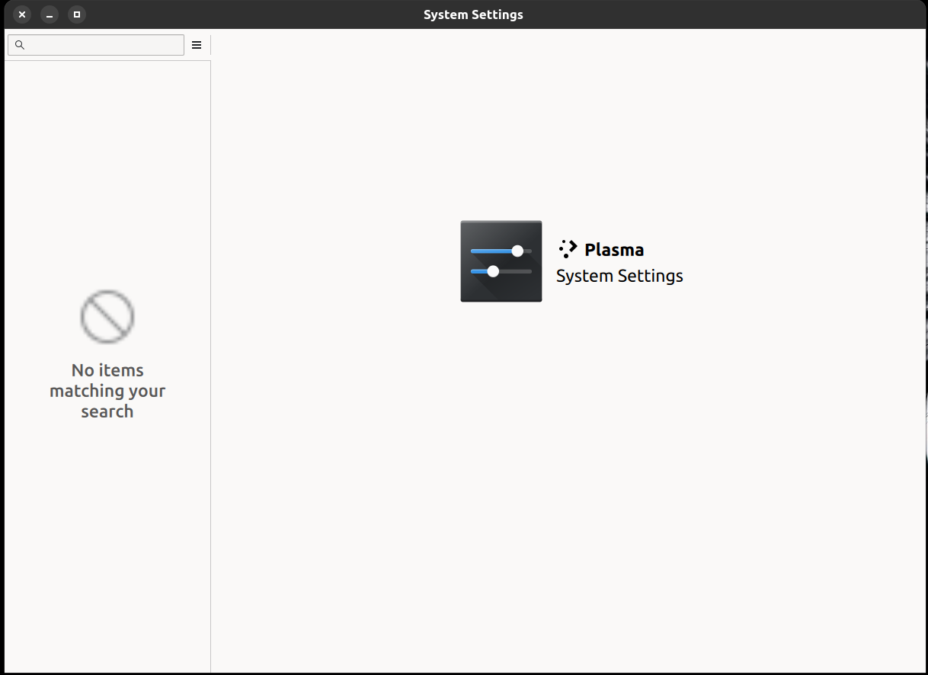Click "System Settings" subtitle under Plasma

click(x=619, y=276)
